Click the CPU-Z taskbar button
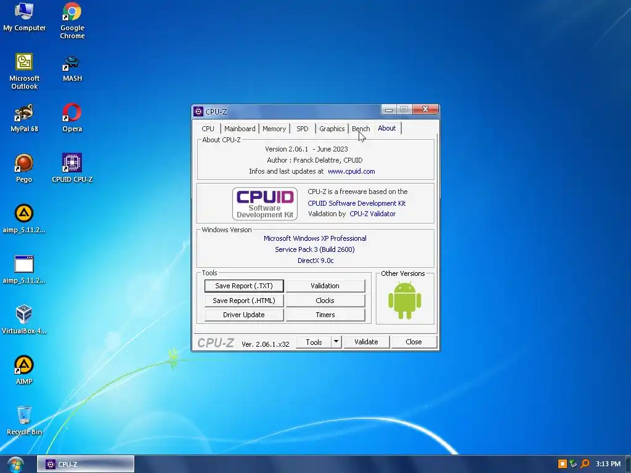 (x=86, y=464)
